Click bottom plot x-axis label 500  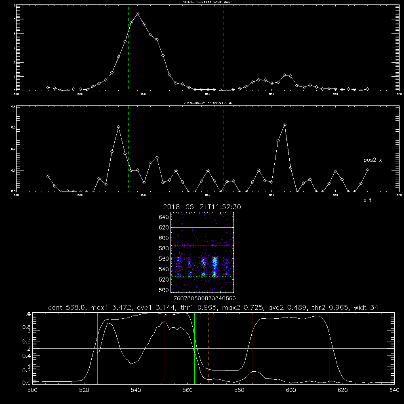[x=32, y=390]
